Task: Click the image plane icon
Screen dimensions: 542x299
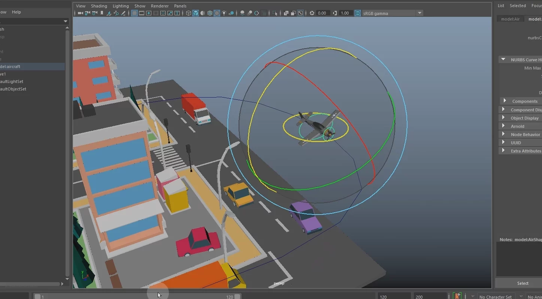Action: 109,13
